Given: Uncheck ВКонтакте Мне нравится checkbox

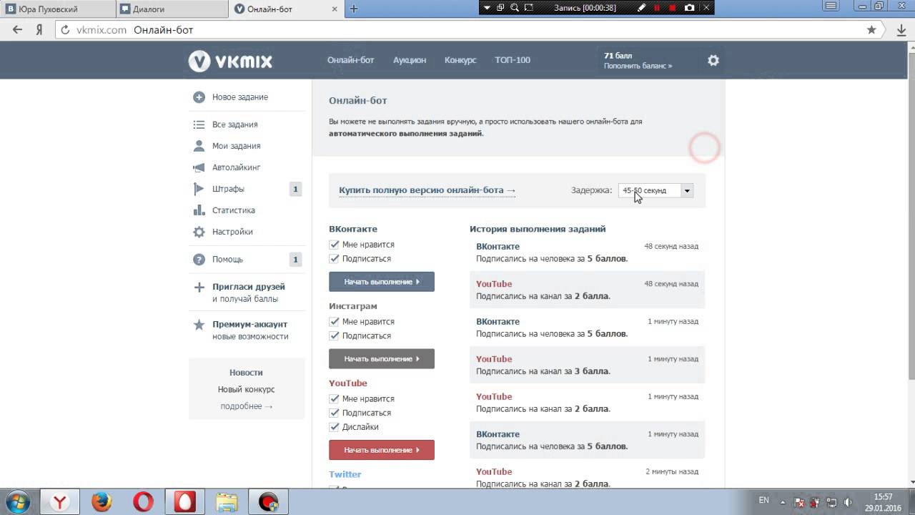Looking at the screenshot, I should 334,245.
